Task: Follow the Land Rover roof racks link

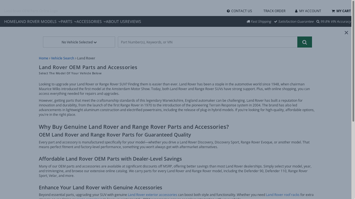Action: click(x=283, y=195)
